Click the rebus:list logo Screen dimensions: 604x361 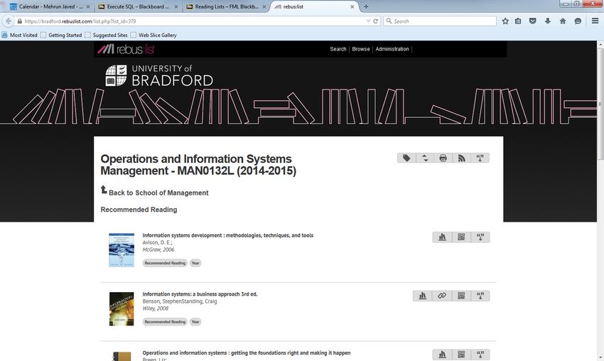[126, 49]
